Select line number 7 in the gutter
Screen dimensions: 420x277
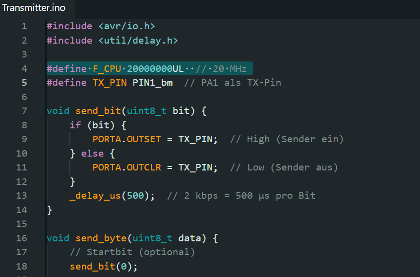pos(24,111)
